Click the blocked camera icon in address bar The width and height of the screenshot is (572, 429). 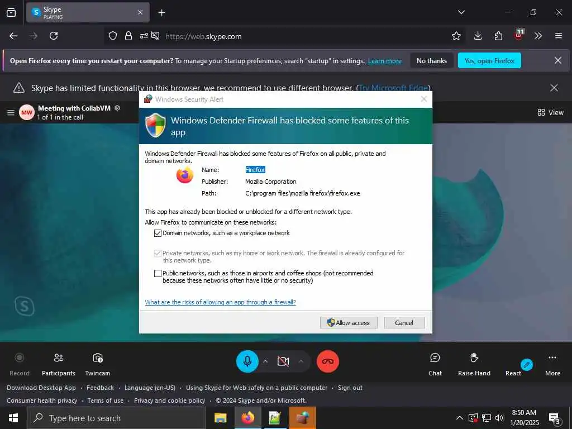pyautogui.click(x=155, y=36)
